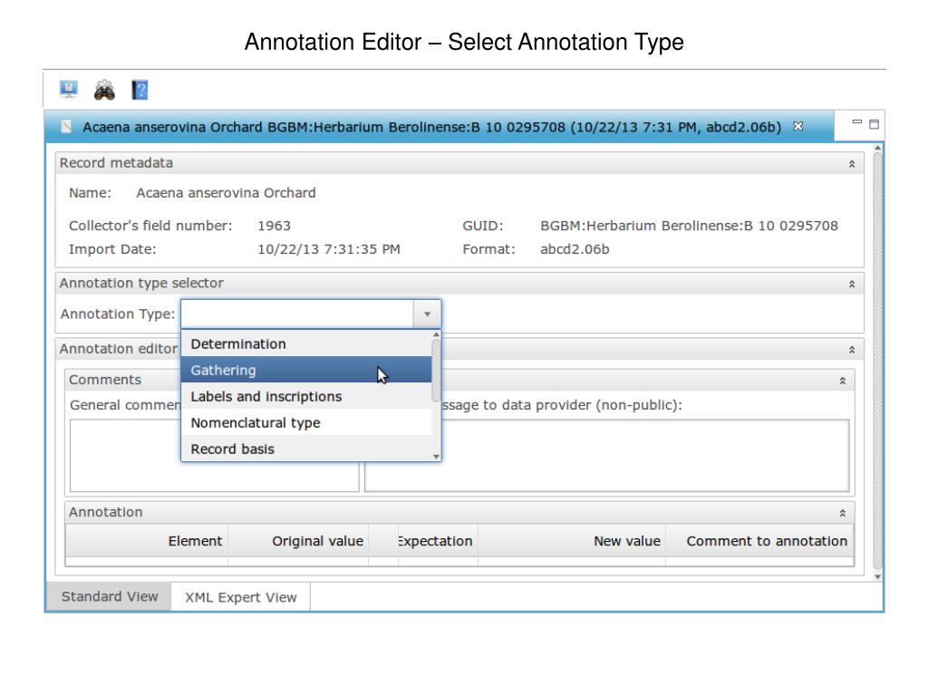This screenshot has width=928, height=696.
Task: Collapse the Record metadata section
Action: 852,164
